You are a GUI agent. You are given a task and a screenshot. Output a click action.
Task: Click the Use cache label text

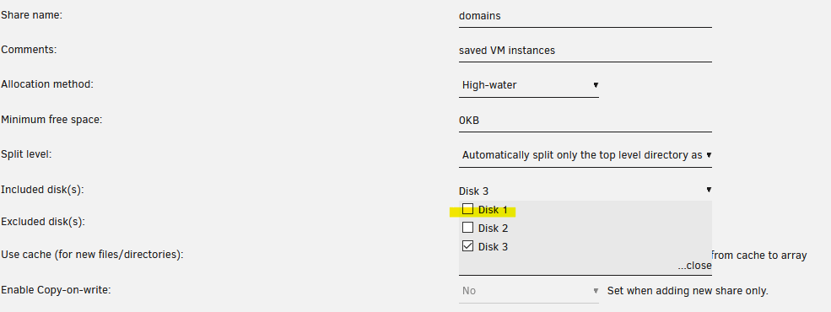click(x=92, y=255)
